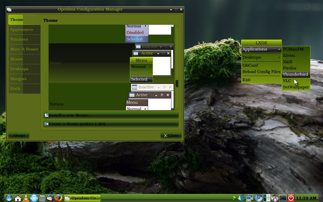Viewport: 323px width, 202px height.
Task: Click the window icon in Openbox titlebar
Action: pos(9,10)
